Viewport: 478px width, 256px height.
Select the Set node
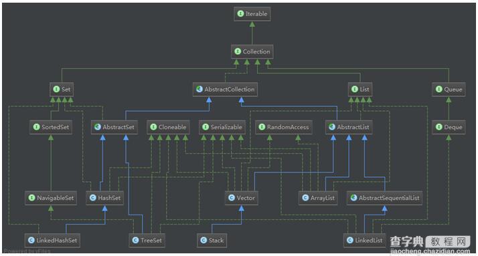(x=62, y=89)
